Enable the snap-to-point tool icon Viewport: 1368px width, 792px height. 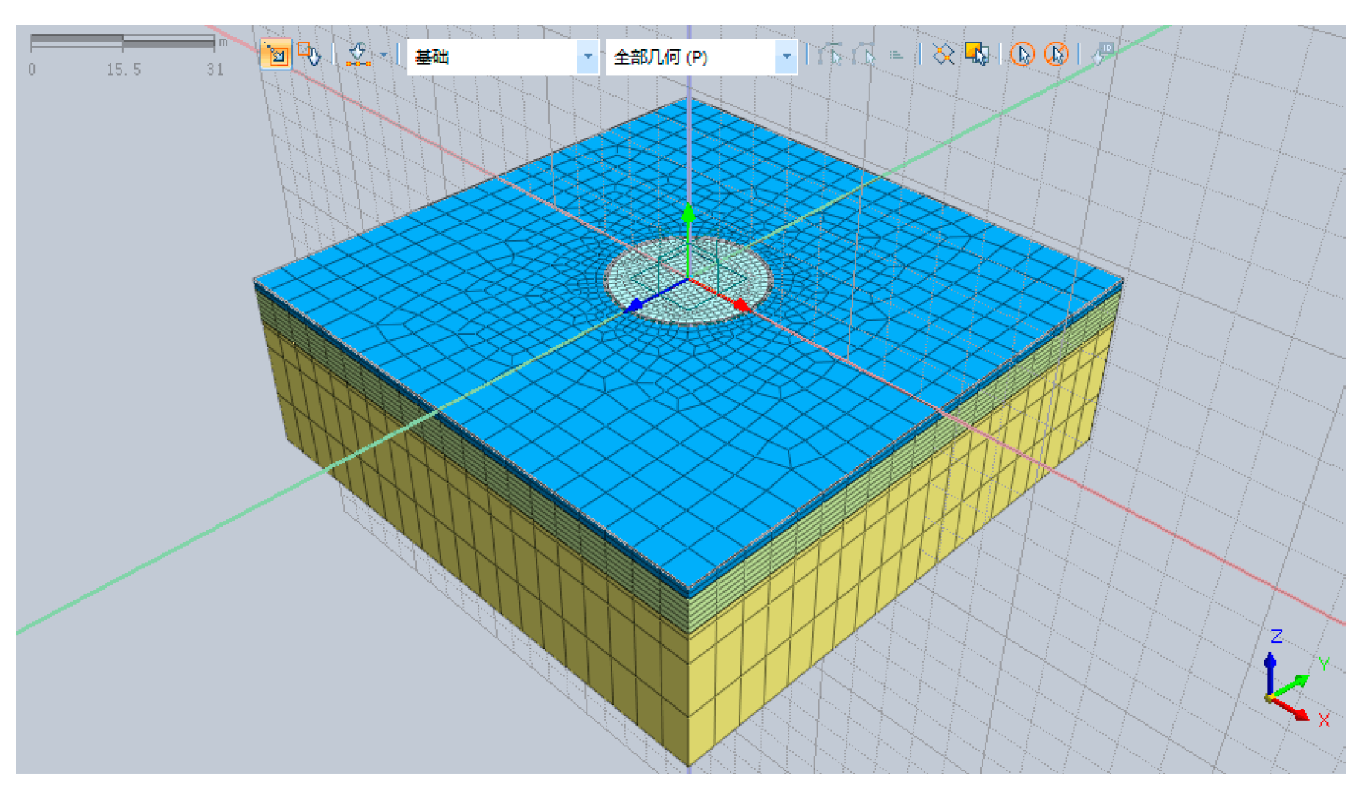(357, 55)
